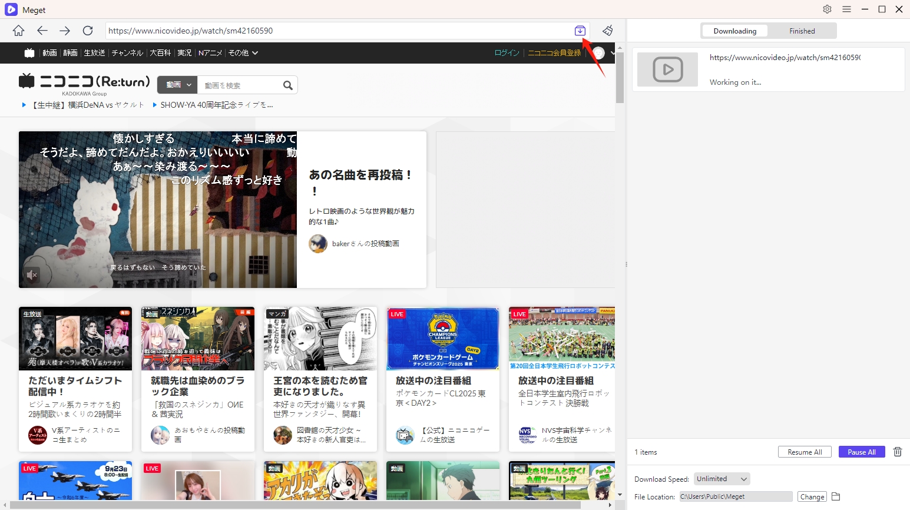Open the user avatar menu
Screen dimensions: 910x510
pos(599,53)
